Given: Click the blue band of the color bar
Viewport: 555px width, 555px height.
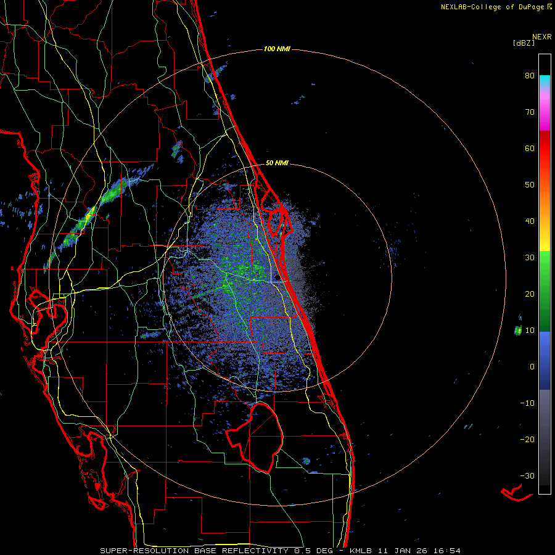Looking at the screenshot, I should (x=545, y=361).
